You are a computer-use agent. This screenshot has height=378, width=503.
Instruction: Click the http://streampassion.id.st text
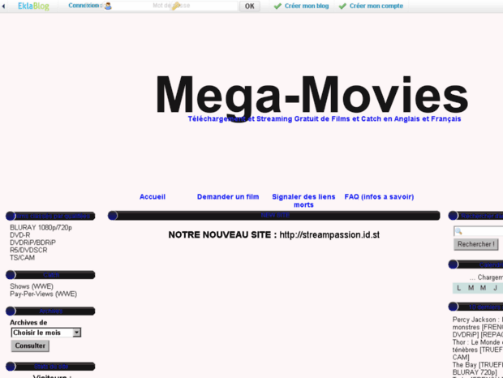[x=329, y=234]
